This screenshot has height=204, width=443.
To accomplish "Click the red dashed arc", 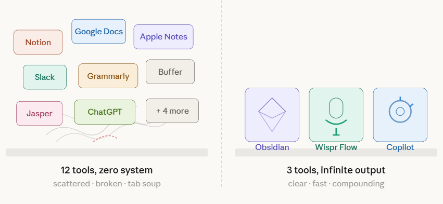I will coord(105,138).
